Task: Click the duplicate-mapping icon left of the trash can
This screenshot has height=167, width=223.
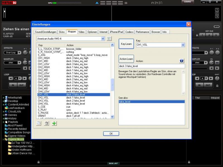Action: [x=39, y=123]
